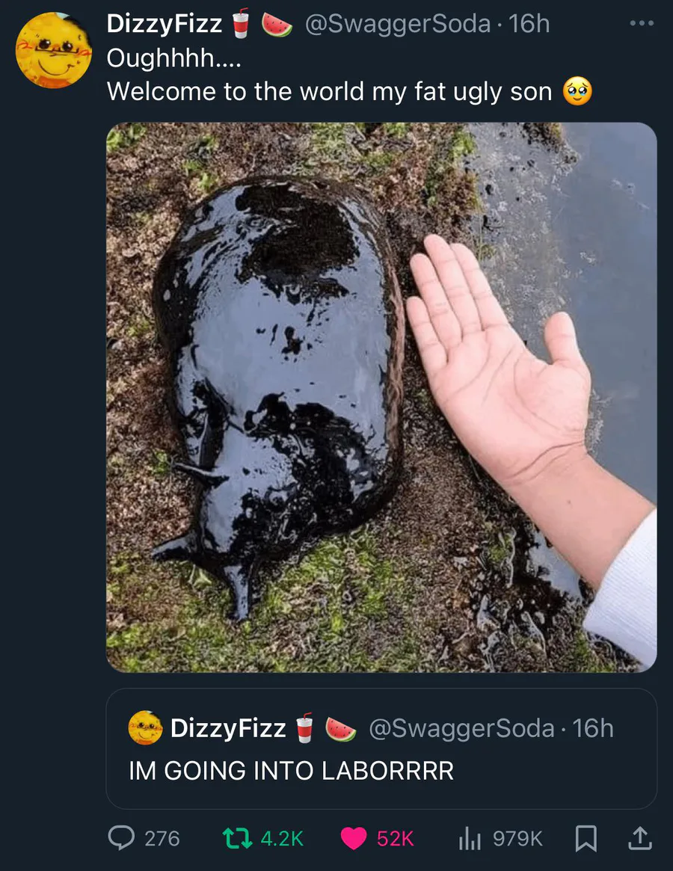This screenshot has height=871, width=673.
Task: Open DizzyFizz's large profile avatar
Action: tap(53, 49)
